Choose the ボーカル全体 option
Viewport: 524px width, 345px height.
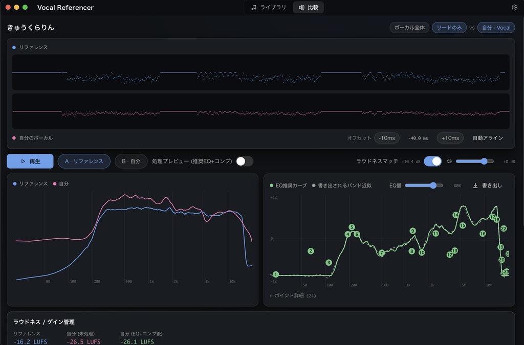pos(409,28)
